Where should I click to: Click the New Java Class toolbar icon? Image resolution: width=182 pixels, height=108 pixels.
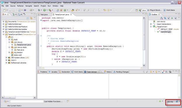[x=65, y=10]
